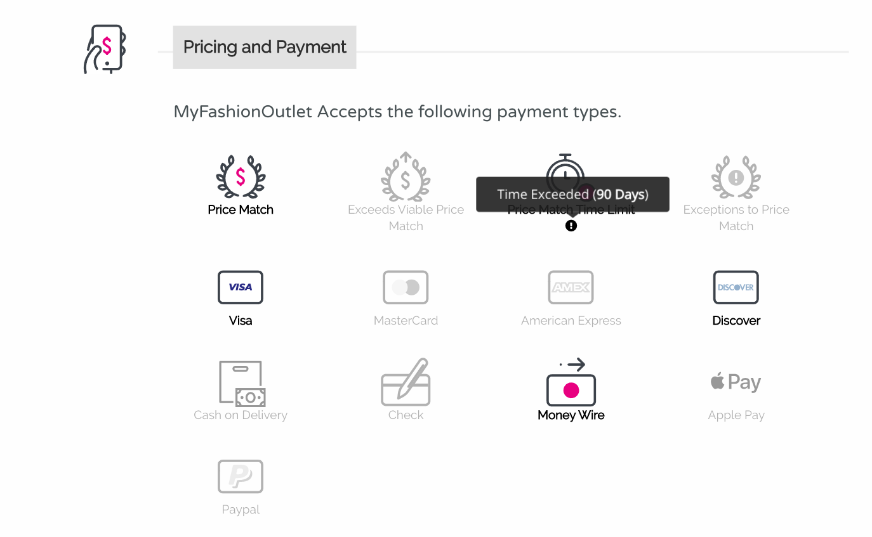Select the Exceeds Viable Price Match icon
Viewport: 872px width, 537px height.
tap(406, 176)
